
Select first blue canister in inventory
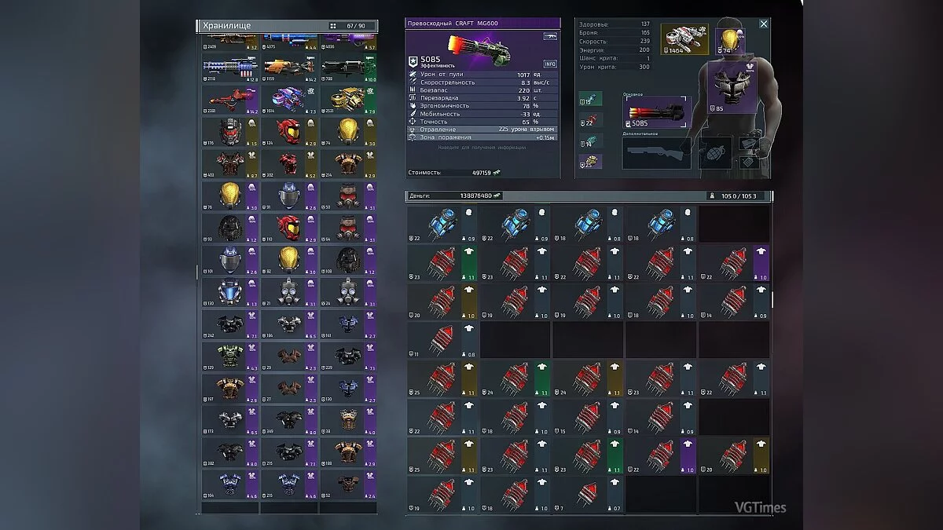[x=441, y=225]
